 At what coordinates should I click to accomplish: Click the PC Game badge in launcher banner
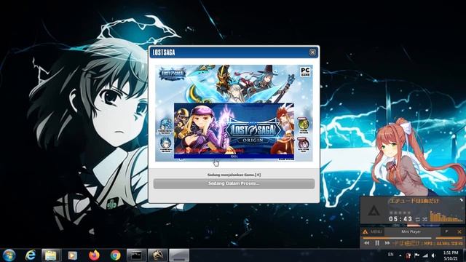[x=305, y=71]
